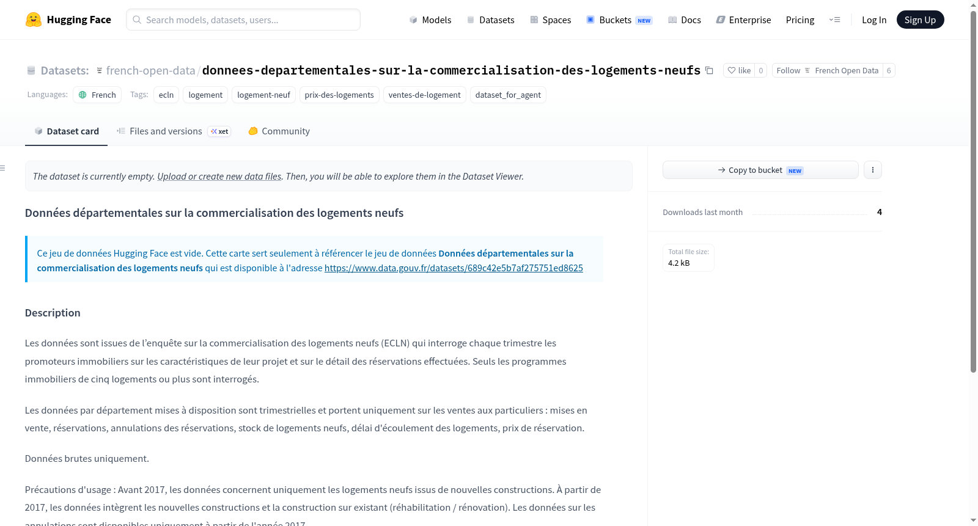Open the three-dot options menu beside Copy to bucket
The image size is (978, 526).
click(x=873, y=170)
